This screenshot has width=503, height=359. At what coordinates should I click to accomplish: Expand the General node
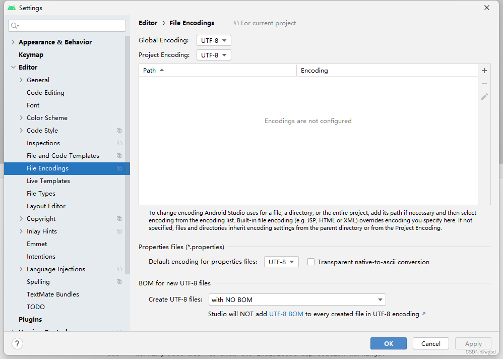(21, 80)
